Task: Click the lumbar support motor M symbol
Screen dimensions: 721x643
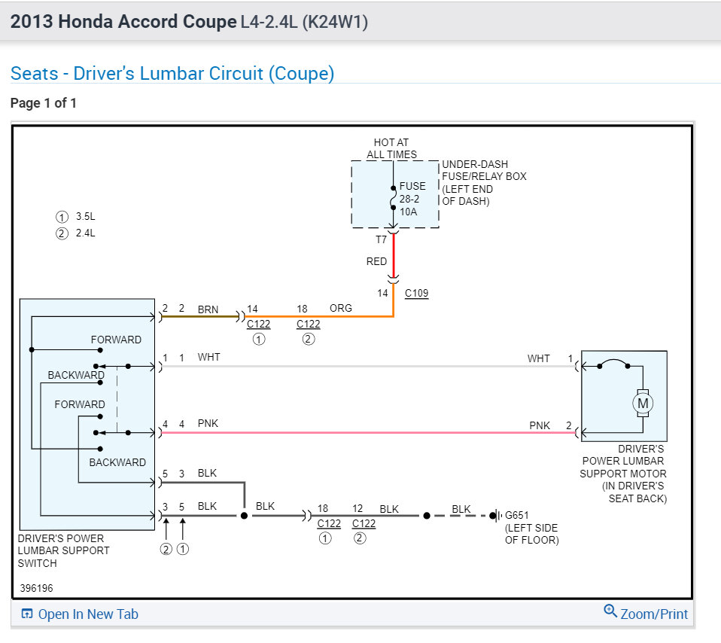Action: (x=643, y=404)
